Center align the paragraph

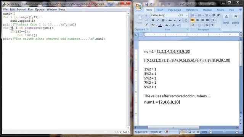click(197, 20)
